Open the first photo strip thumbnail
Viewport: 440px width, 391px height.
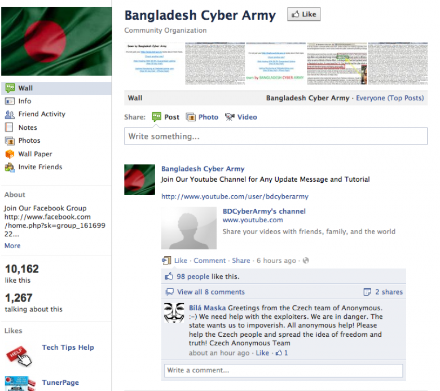click(x=154, y=63)
